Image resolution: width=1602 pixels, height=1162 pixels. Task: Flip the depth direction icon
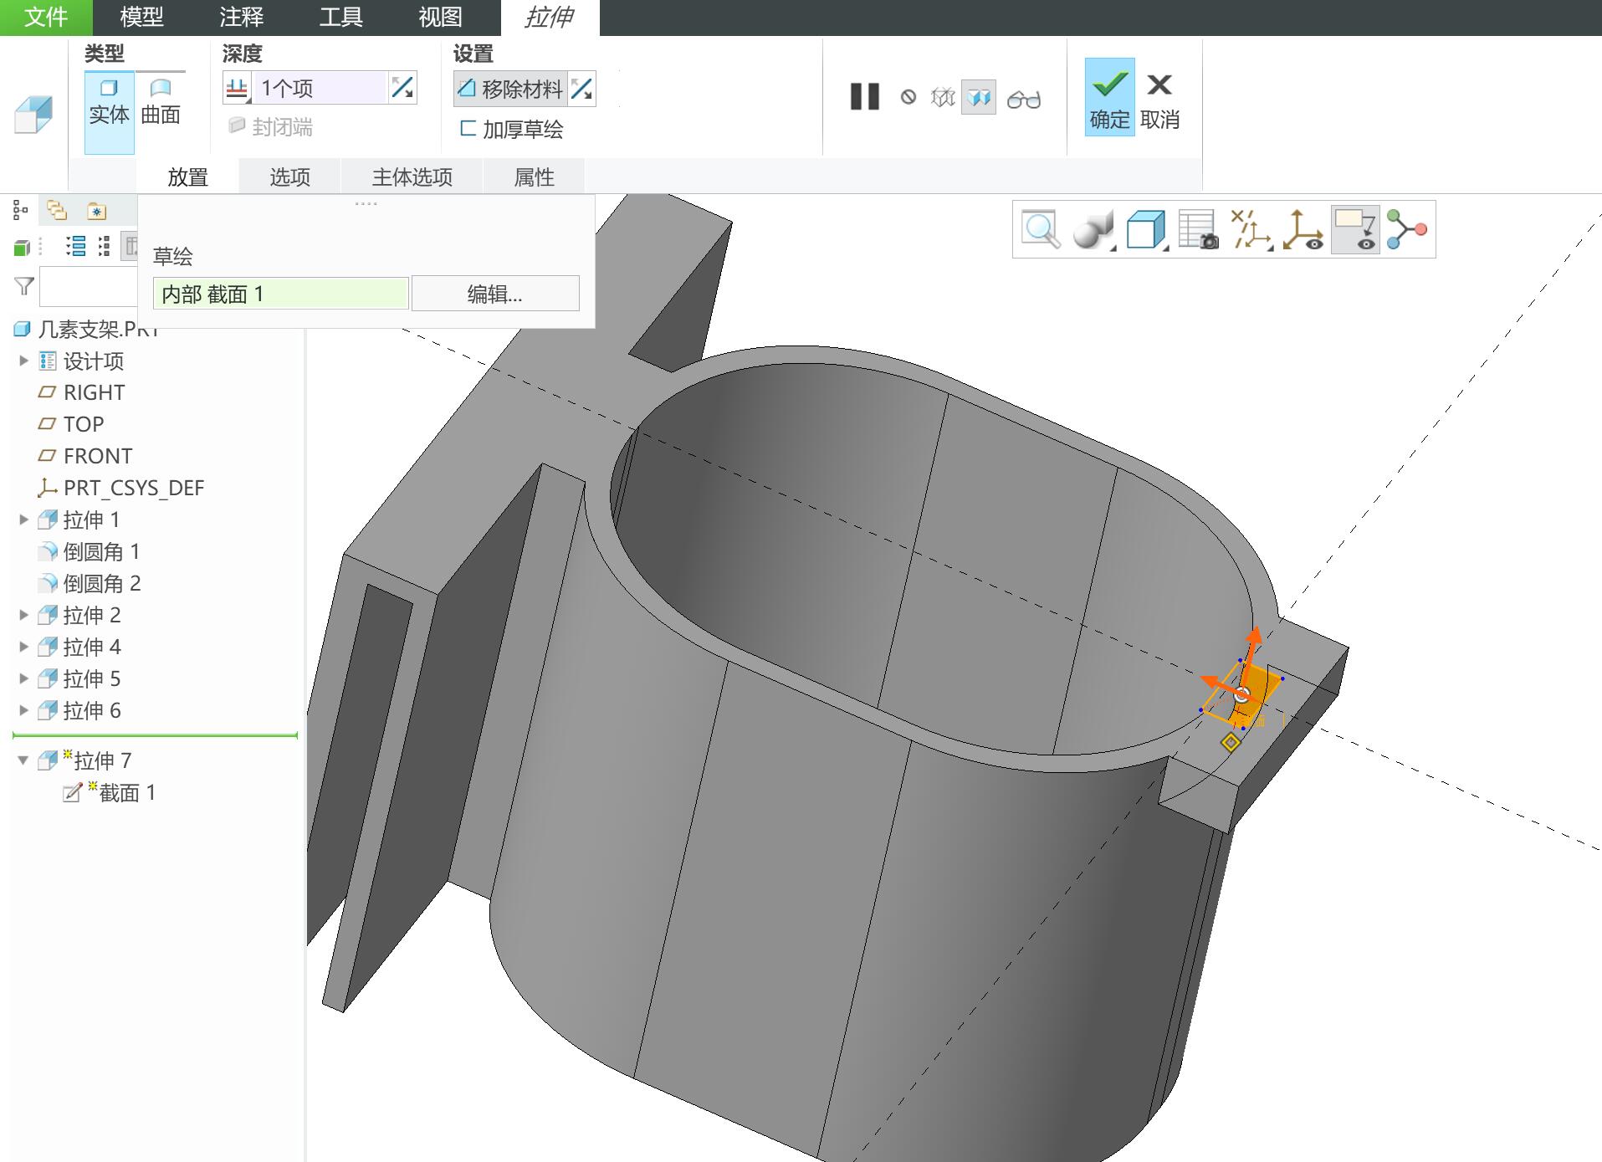tap(402, 87)
